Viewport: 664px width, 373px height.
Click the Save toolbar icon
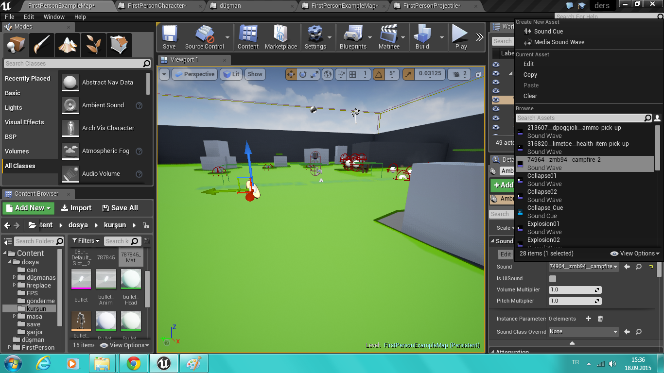pos(169,37)
